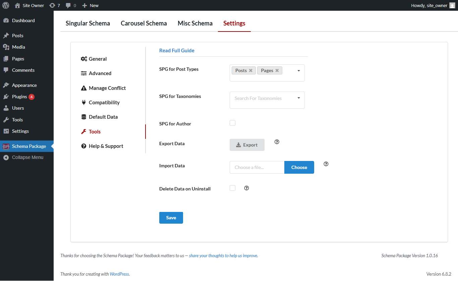
Task: Click the General gears icon
Action: 84,59
